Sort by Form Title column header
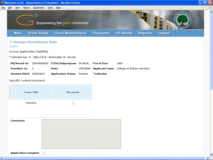 pos(31,92)
